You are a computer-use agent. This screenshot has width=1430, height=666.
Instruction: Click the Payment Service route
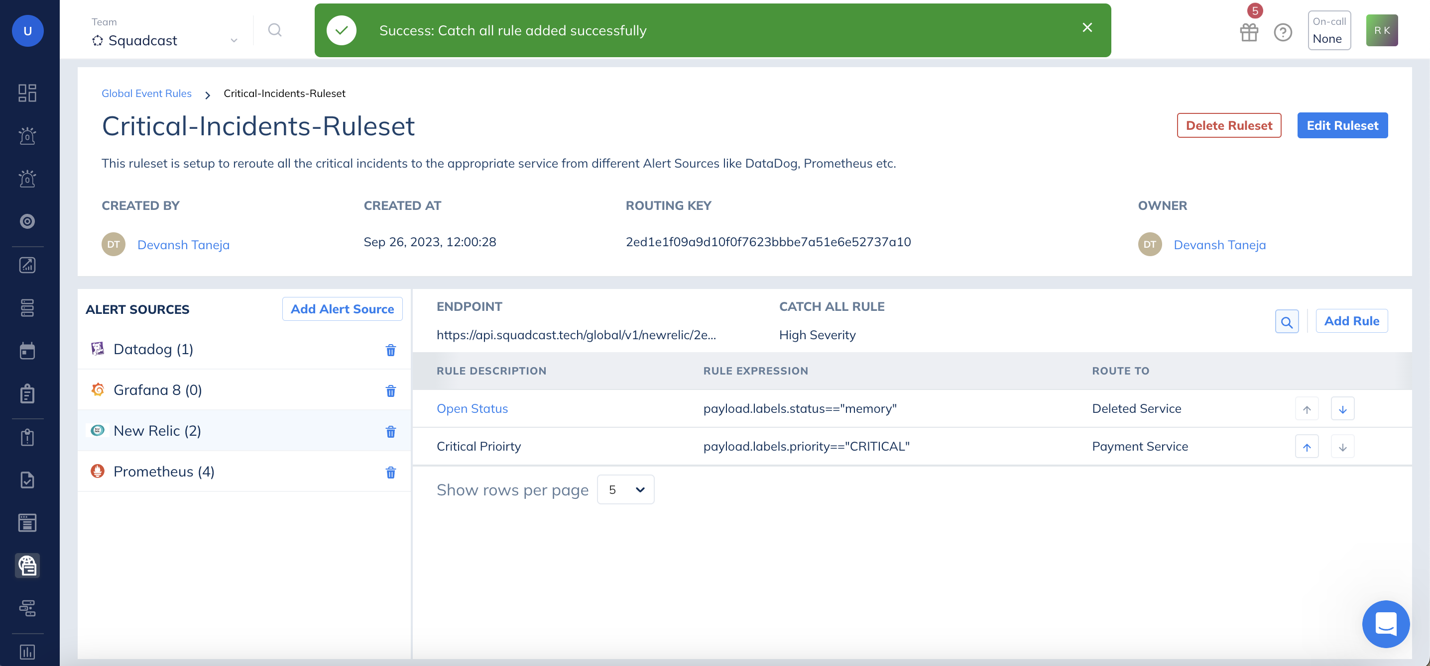tap(1140, 446)
